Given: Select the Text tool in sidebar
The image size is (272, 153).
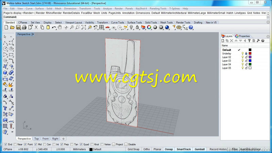Looking at the screenshot, I should [5, 108].
